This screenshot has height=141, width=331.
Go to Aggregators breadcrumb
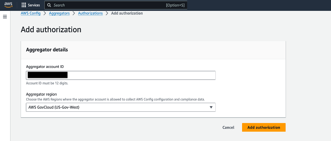tap(59, 13)
